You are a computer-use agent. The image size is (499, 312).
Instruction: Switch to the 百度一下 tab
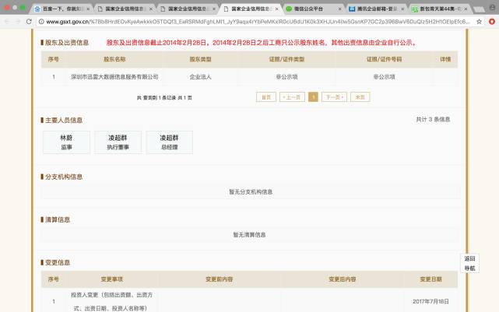(x=62, y=9)
